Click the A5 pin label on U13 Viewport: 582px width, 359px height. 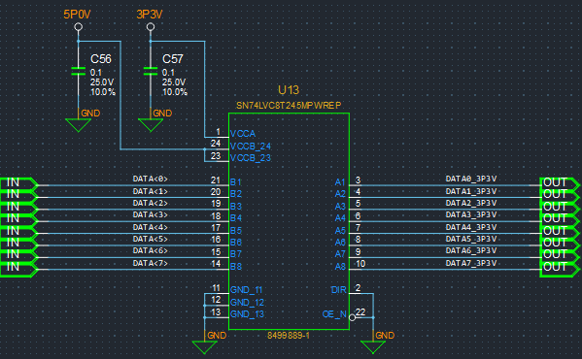click(x=340, y=231)
